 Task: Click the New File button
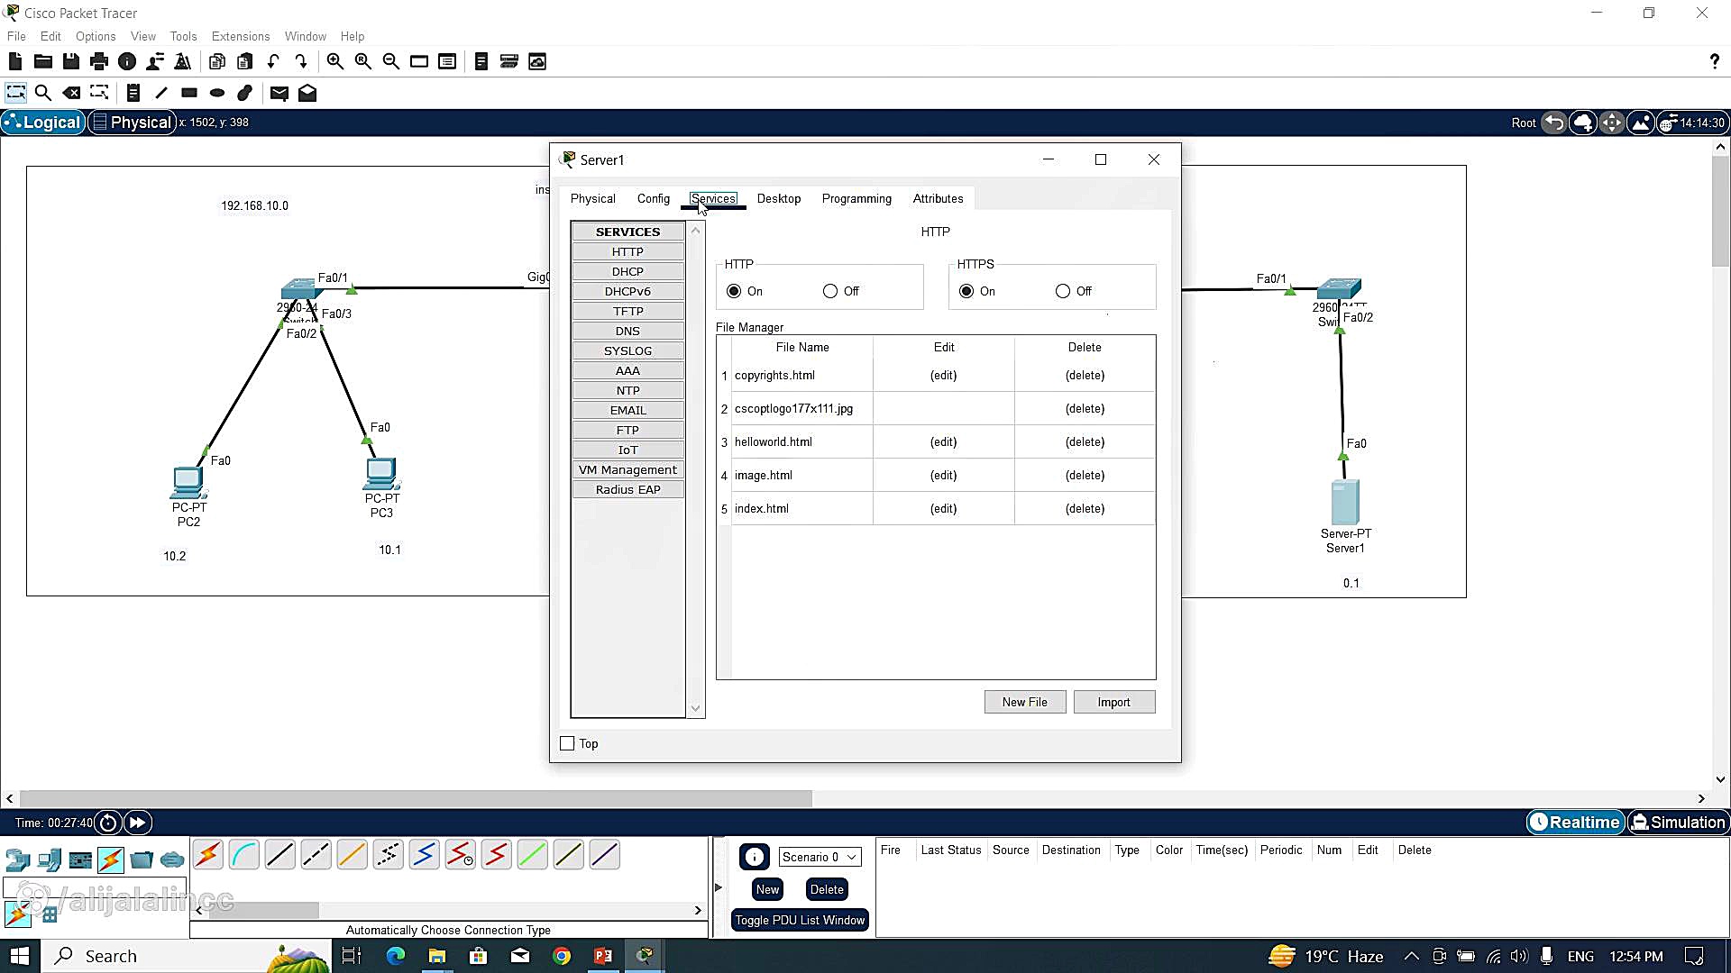point(1024,702)
